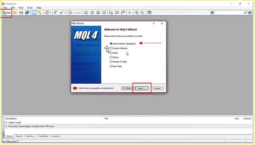Switch to the Code Base tab

coord(43,136)
